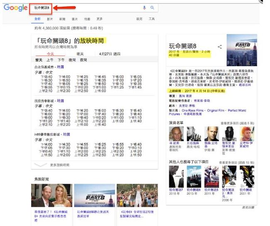Click 查看更多項目 (超過 15 項) related link
This screenshot has height=226, width=270.
236,163
